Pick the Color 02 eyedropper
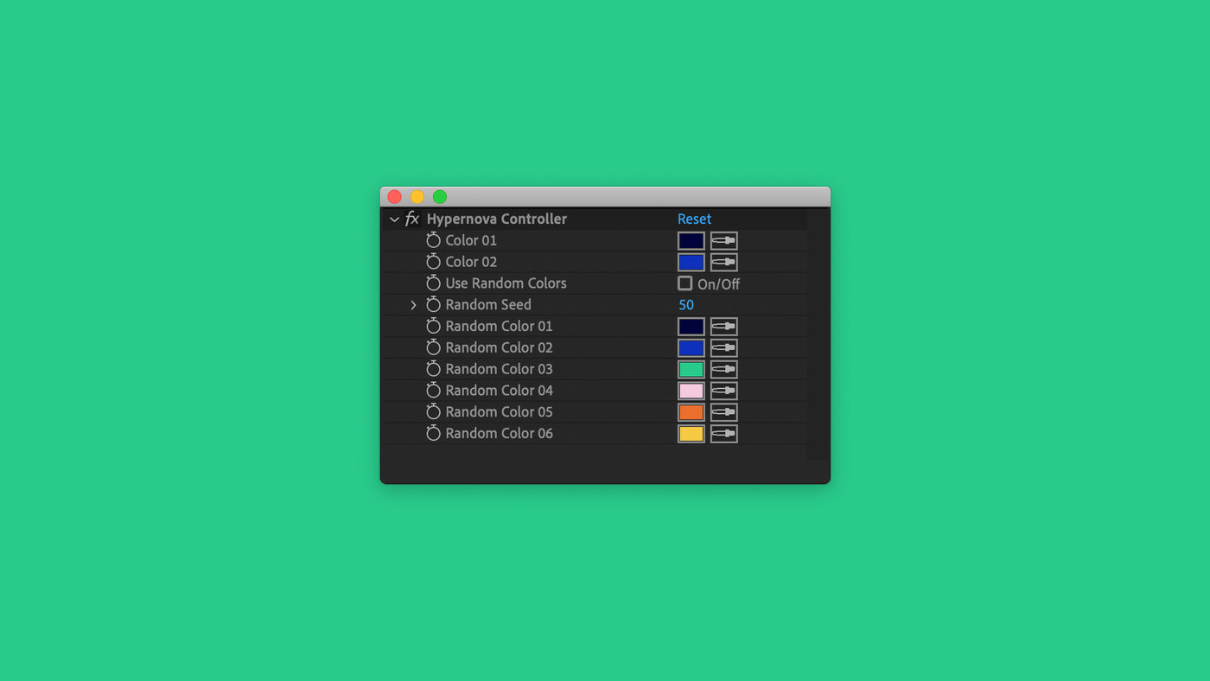 (x=724, y=262)
